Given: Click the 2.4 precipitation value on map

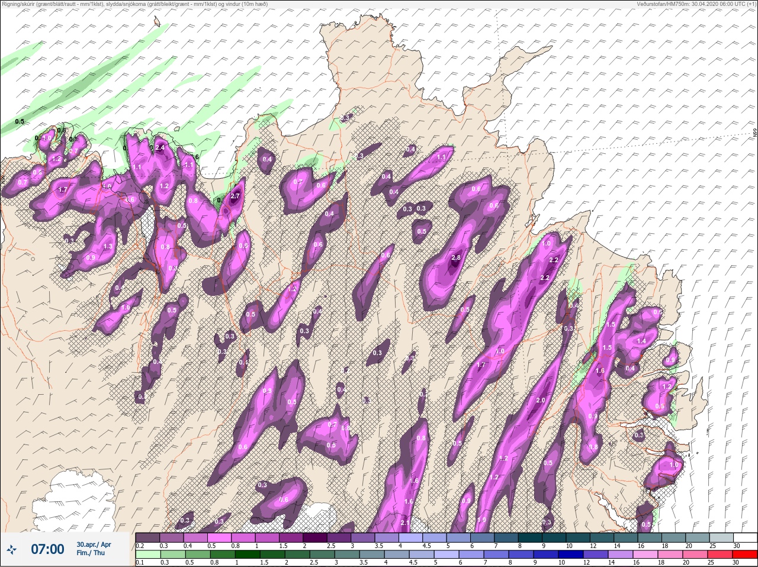Looking at the screenshot, I should click(x=160, y=147).
